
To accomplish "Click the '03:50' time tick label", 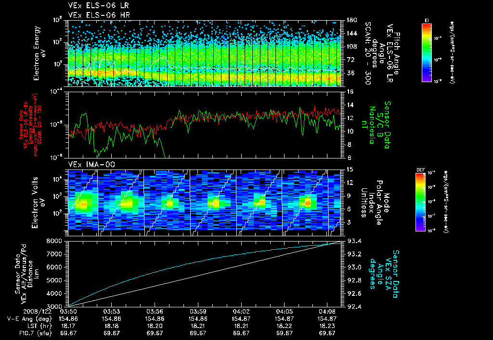I will [68, 312].
